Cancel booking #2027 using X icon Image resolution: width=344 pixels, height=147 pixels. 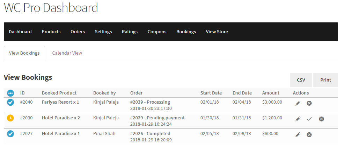pos(309,134)
